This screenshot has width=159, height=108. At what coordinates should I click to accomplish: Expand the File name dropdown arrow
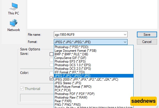[125, 34]
